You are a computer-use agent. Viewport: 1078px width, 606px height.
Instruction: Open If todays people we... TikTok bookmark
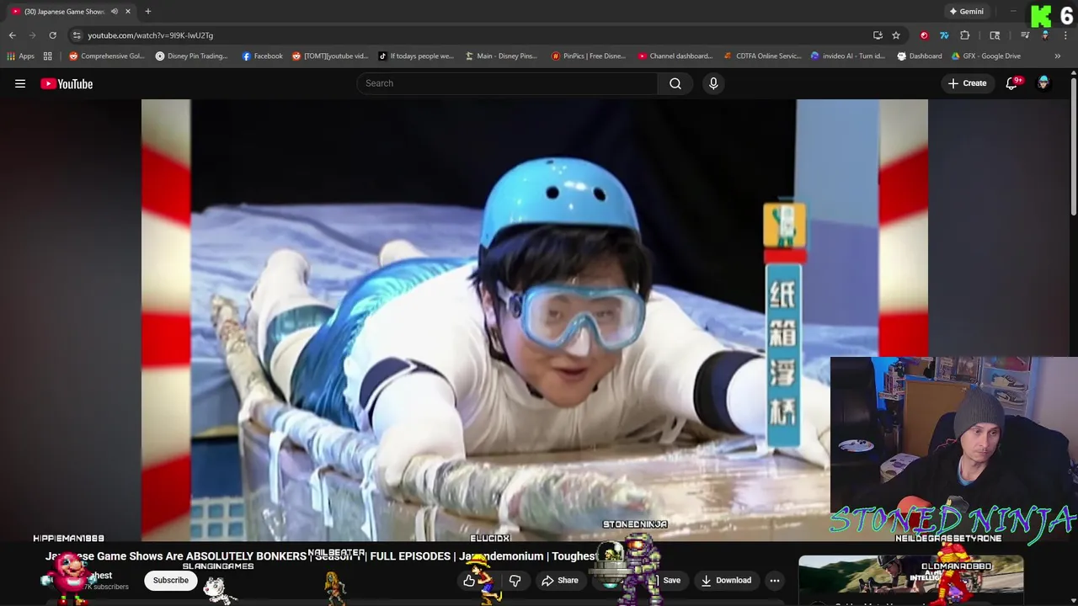tap(416, 56)
